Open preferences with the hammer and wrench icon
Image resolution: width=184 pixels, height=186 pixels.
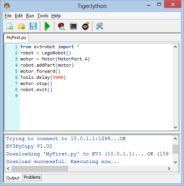(x=99, y=26)
